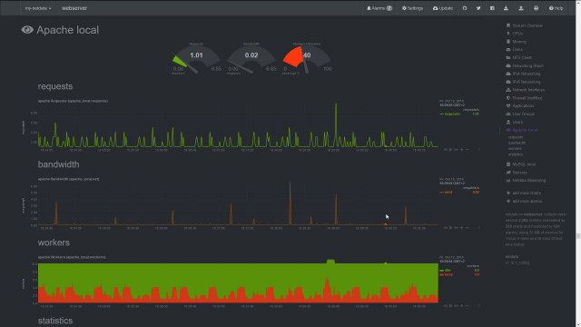Pan the bandwidth chart right
The height and width of the screenshot is (327, 581).
coord(456,228)
